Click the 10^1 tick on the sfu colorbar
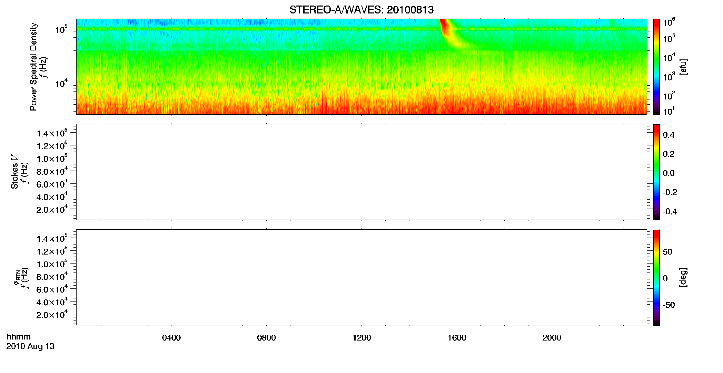This screenshot has height=373, width=723. (669, 111)
